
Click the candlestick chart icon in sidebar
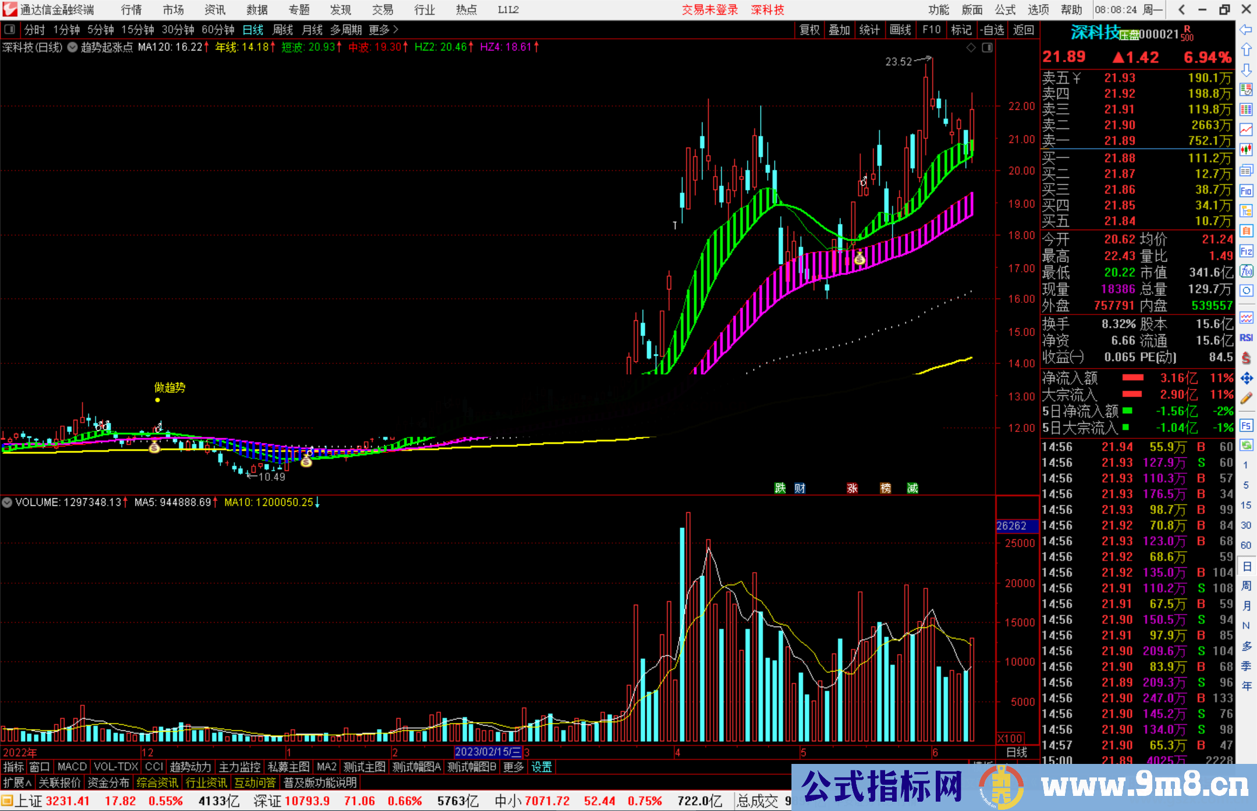(1246, 150)
